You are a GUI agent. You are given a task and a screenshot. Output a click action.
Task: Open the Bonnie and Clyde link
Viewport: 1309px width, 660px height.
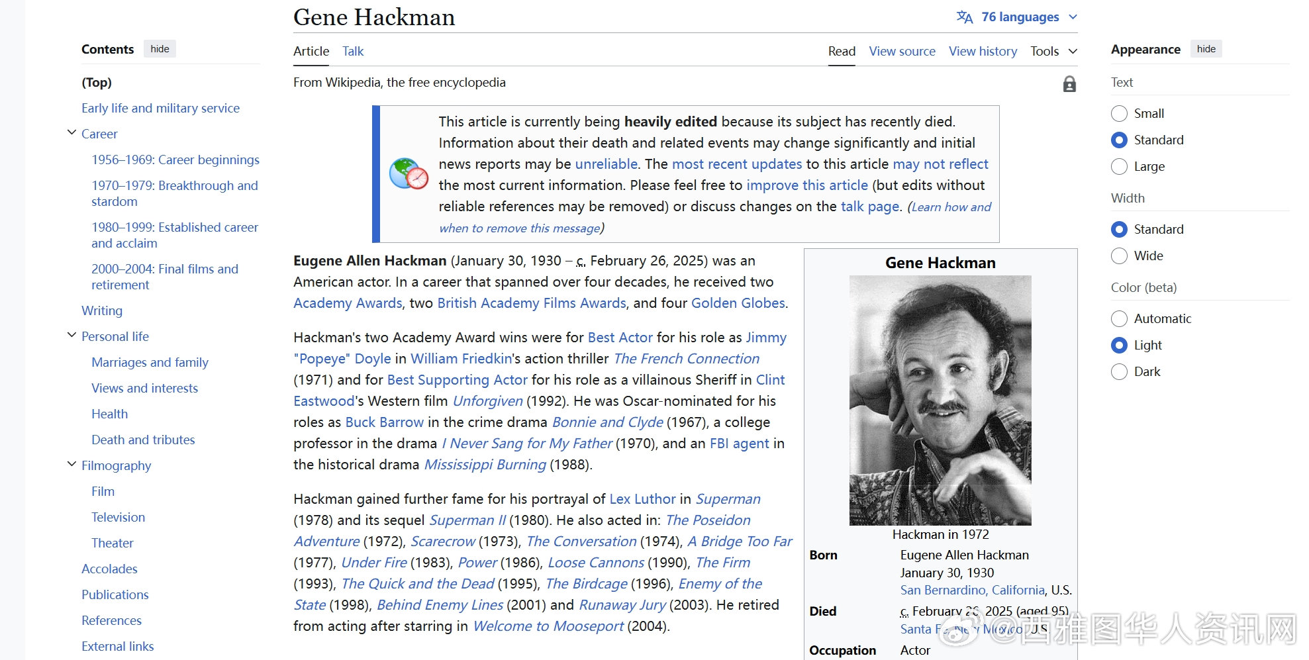pos(608,422)
